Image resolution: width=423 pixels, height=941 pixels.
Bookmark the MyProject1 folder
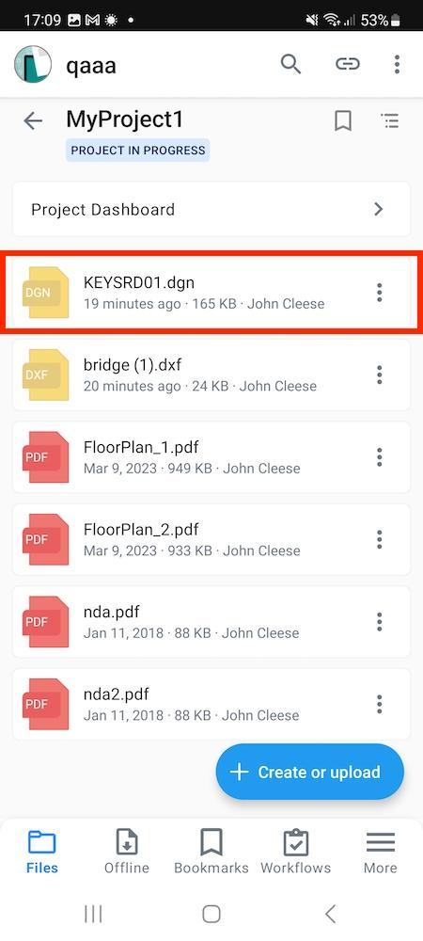coord(343,121)
